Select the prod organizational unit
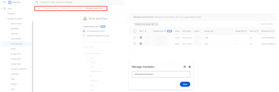 point(92,85)
